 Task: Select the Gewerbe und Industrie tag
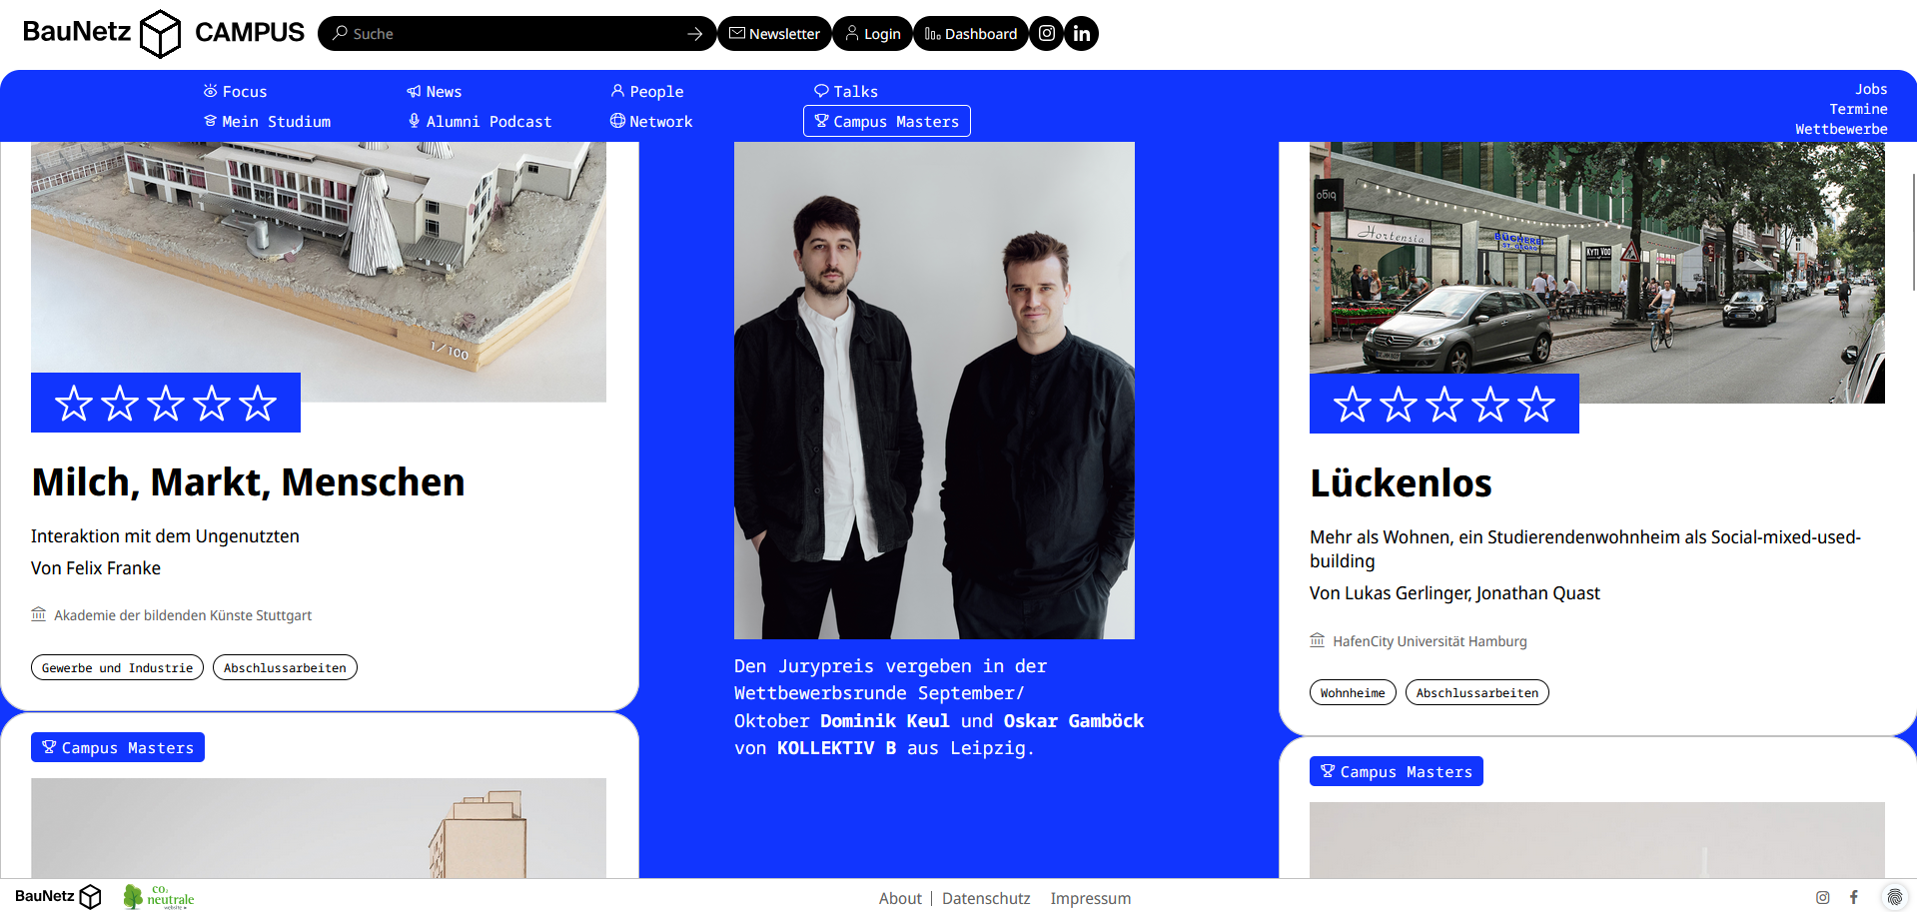tap(117, 667)
